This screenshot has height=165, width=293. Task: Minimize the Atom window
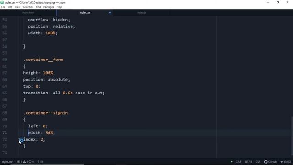click(268, 2)
